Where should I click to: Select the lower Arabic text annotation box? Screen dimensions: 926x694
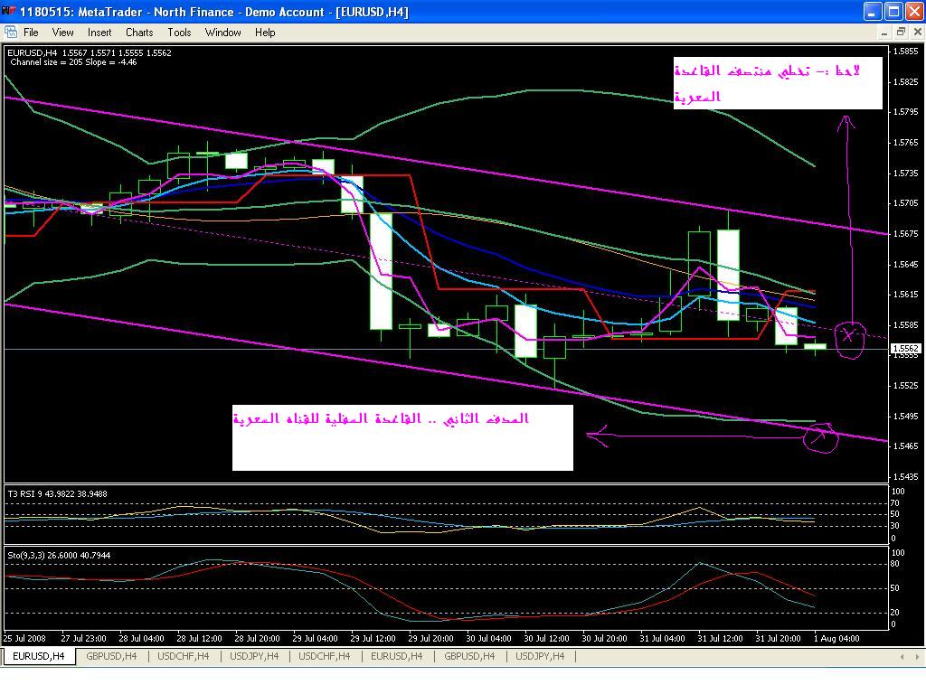(402, 437)
